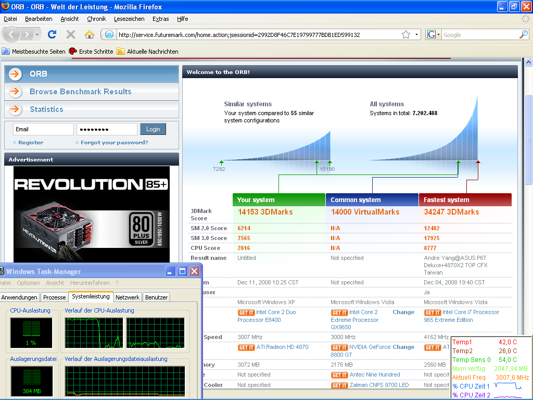Switch to Benutzer tab in Task-Manager
Viewport: 533px width, 400px height.
coord(156,297)
